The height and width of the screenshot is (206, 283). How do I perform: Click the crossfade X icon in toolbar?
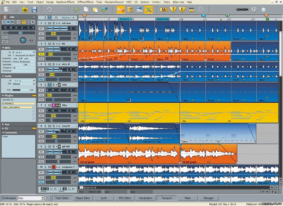[x=149, y=10]
